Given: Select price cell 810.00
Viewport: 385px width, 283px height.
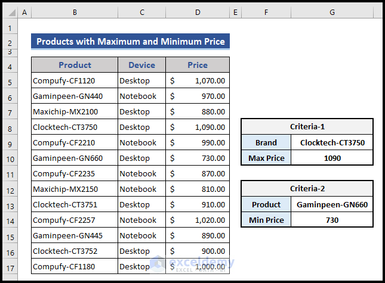Looking at the screenshot, I should click(x=198, y=189).
